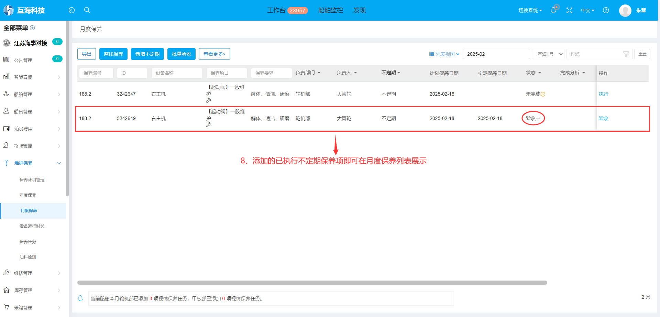Open the 互海1号 ship selector

click(548, 54)
